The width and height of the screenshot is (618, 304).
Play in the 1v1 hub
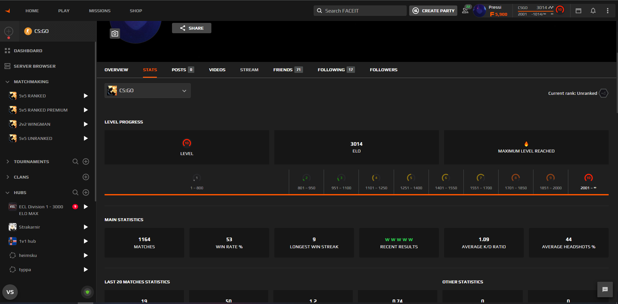86,241
